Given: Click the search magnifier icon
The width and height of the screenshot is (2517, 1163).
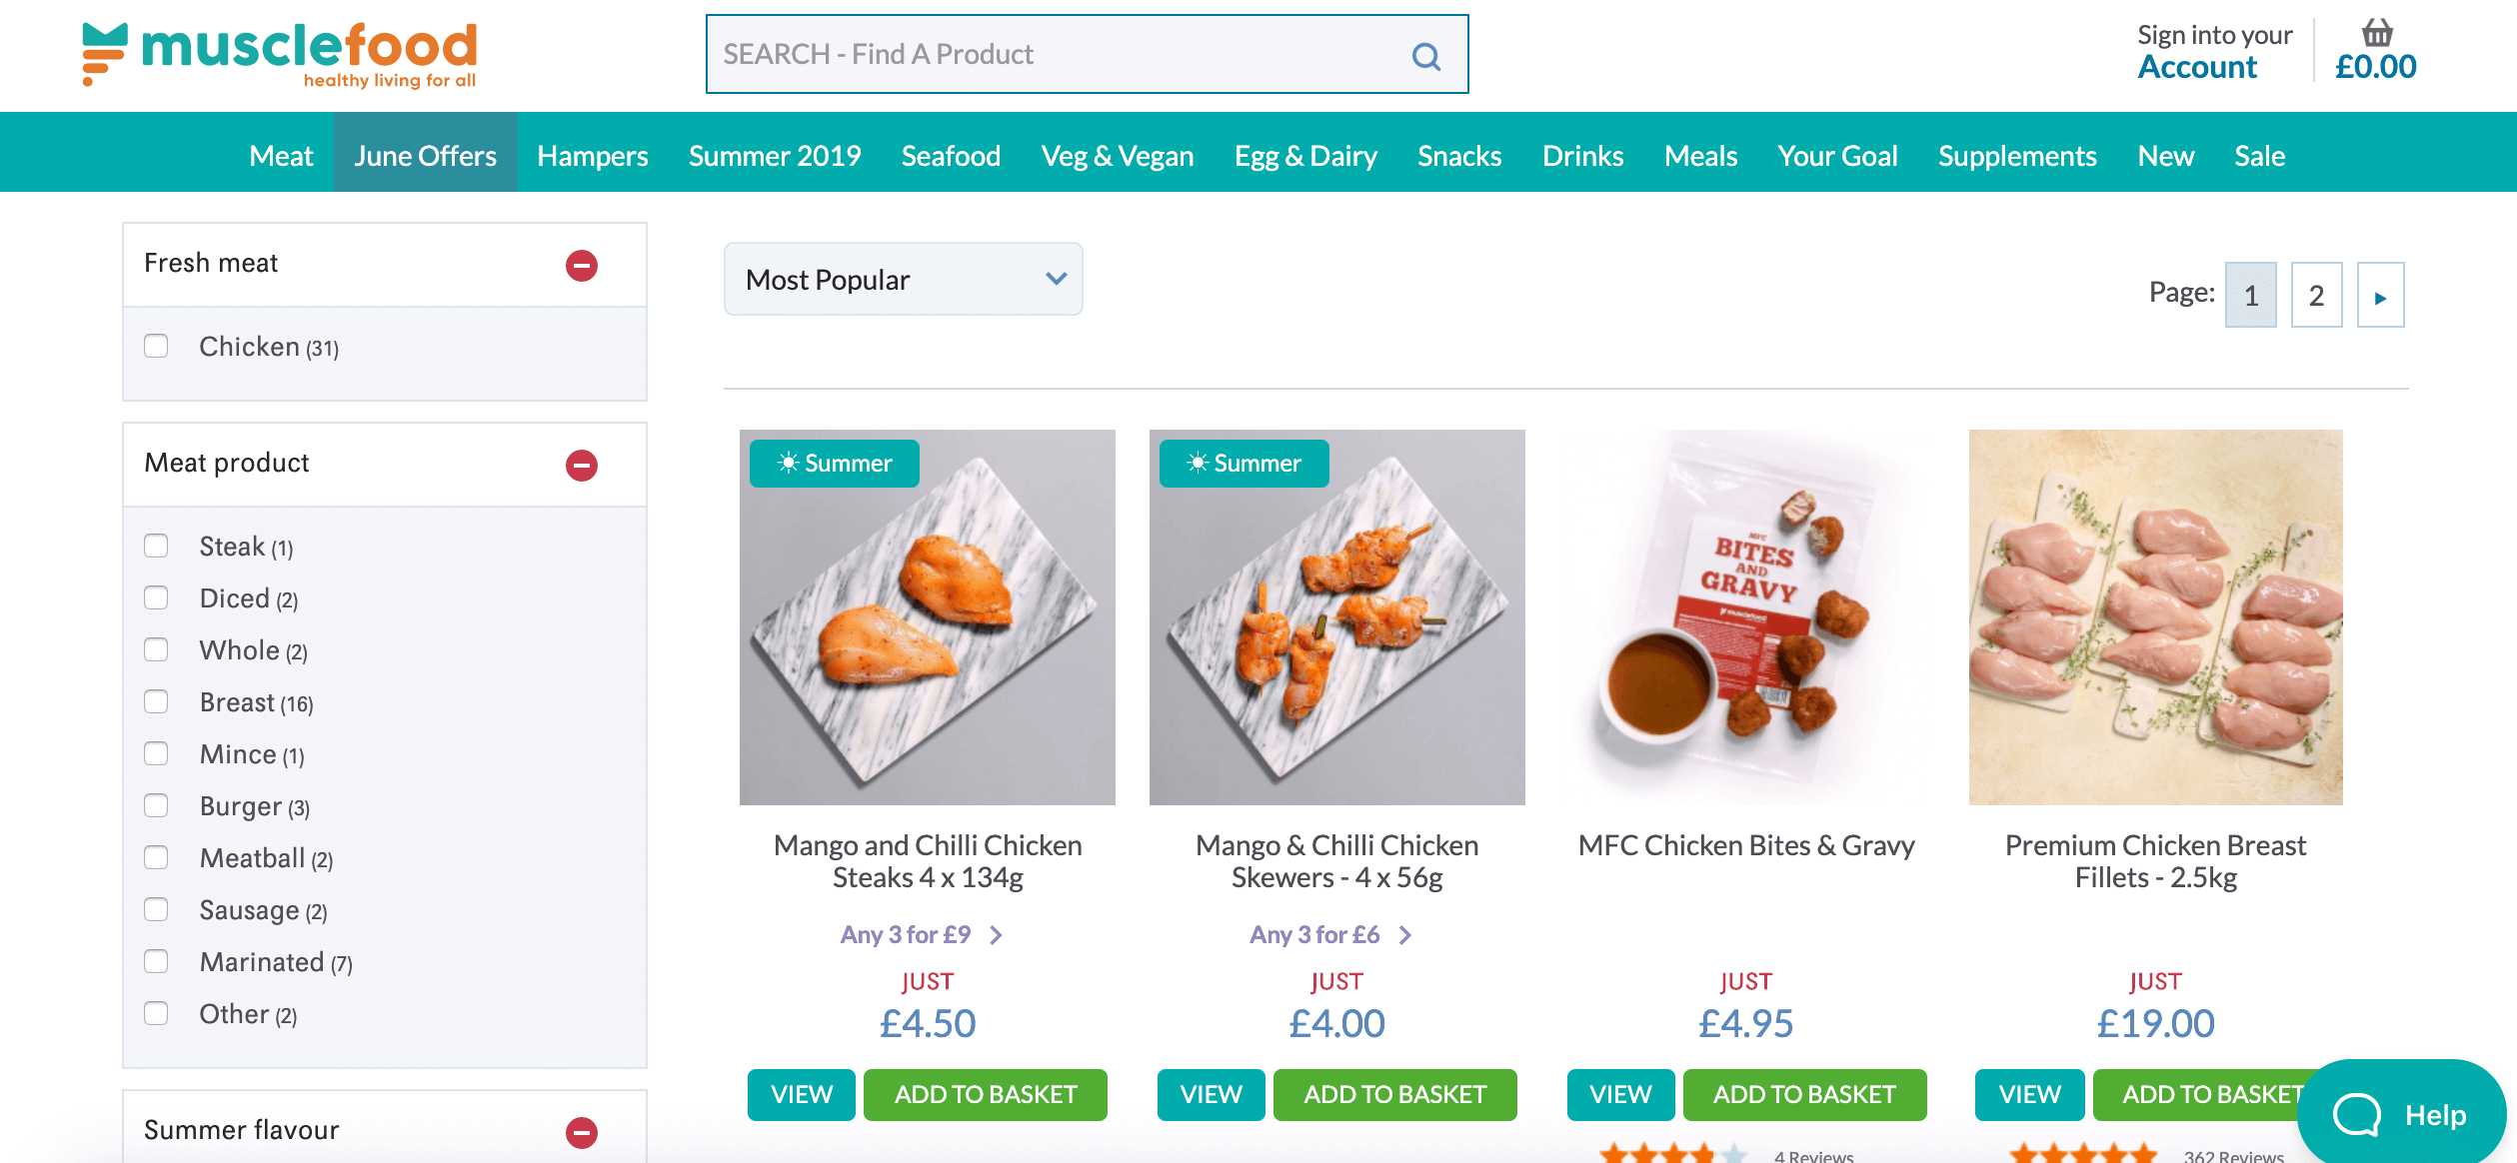Looking at the screenshot, I should pyautogui.click(x=1425, y=56).
